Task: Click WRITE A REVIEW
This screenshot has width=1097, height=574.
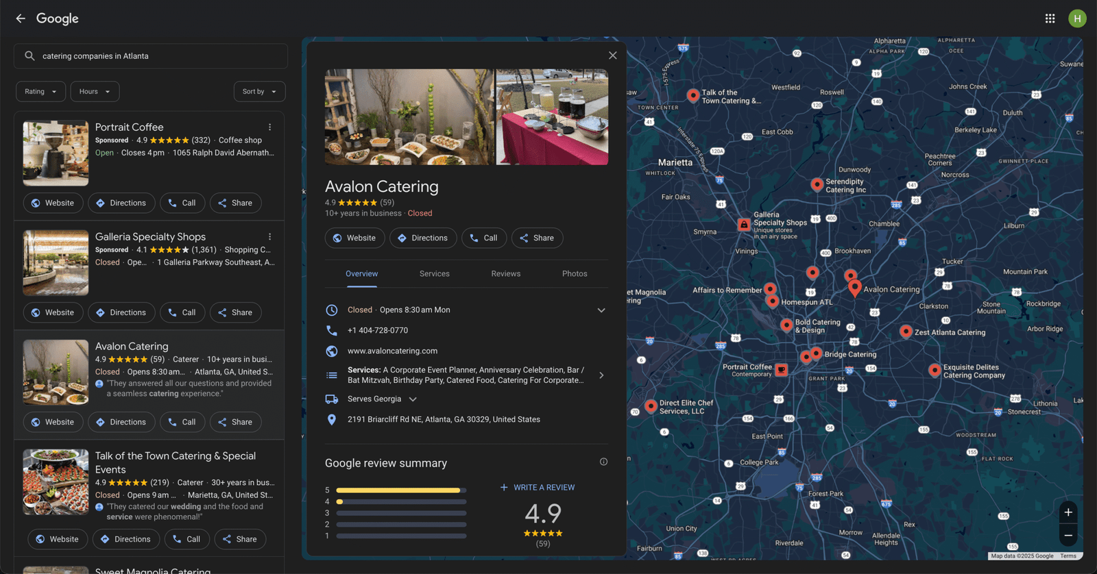Action: pos(538,488)
